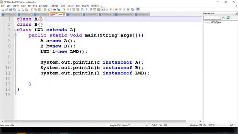Viewport: 238px width, 134px height.
Task: Click the Function List search field
Action: pos(212,18)
